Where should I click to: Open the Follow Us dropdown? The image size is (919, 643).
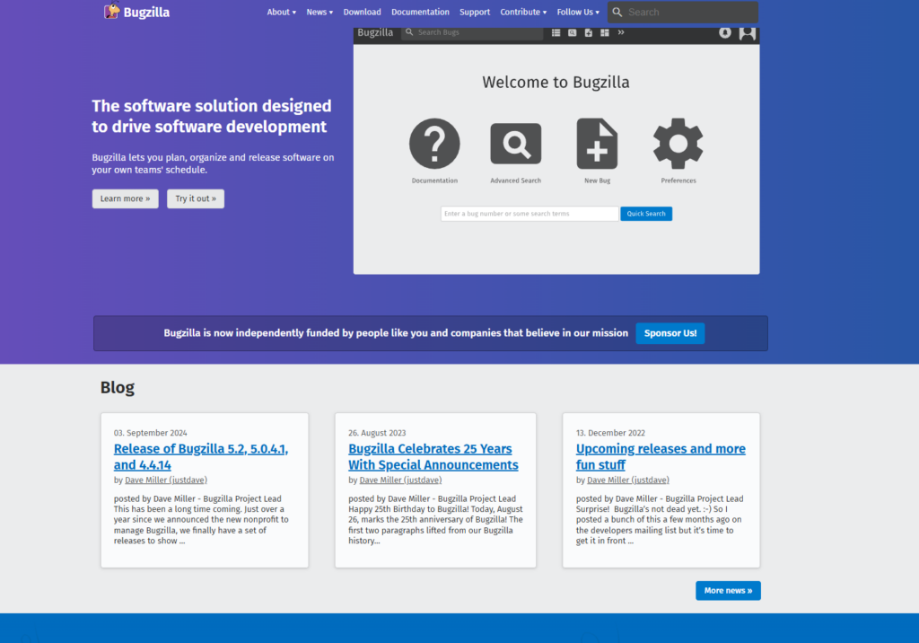[x=578, y=13]
